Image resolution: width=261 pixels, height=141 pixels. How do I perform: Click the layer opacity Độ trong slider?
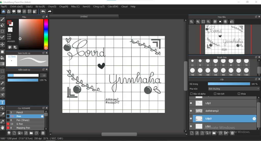coord(229,84)
